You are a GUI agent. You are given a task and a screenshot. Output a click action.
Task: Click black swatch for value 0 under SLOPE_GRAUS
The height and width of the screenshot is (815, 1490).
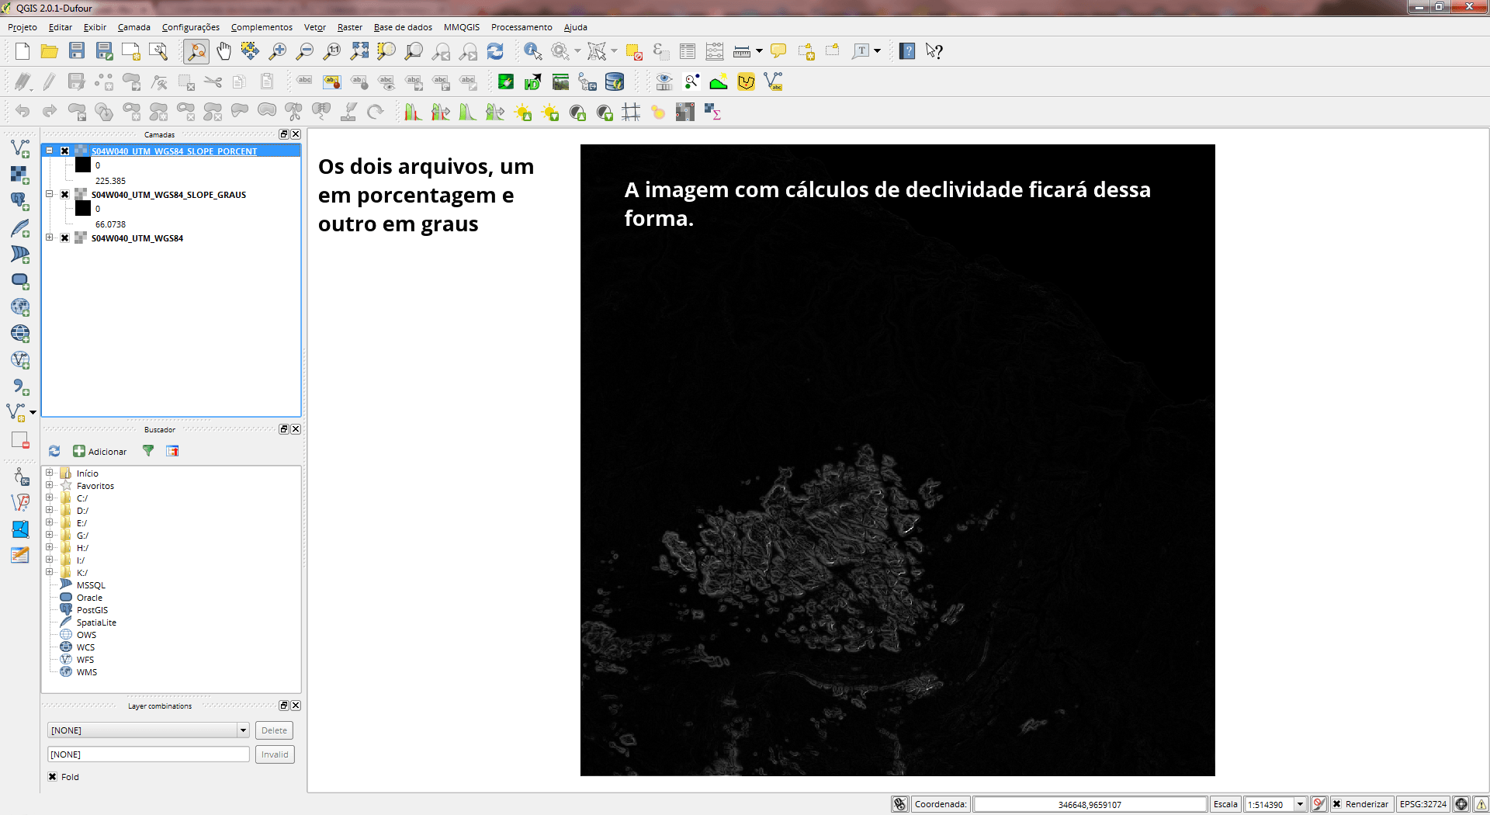pos(83,208)
